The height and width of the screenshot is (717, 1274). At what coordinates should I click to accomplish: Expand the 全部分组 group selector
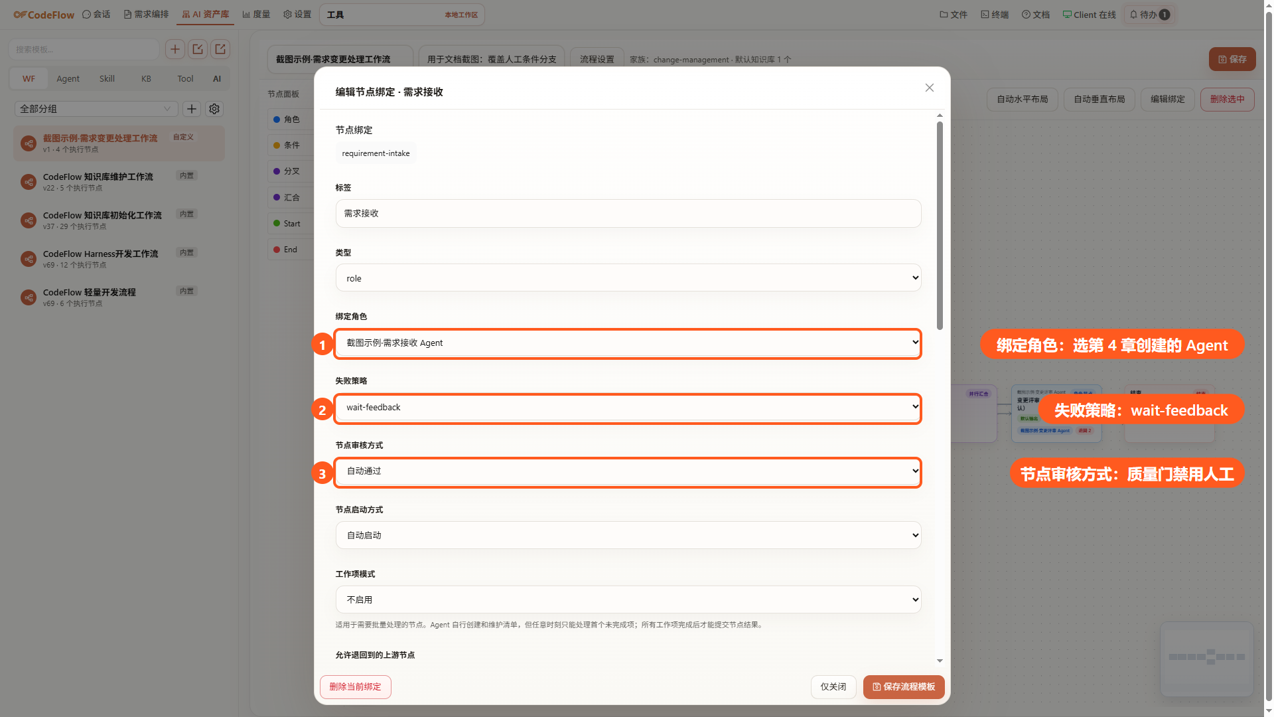(x=96, y=109)
